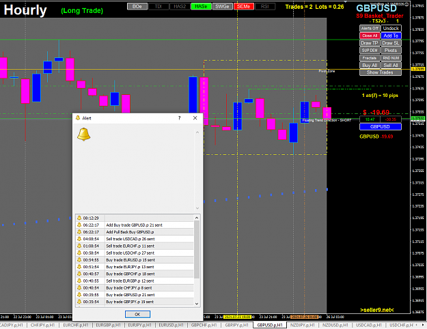Click the up arrow in the upper alert message pane

[x=197, y=132]
